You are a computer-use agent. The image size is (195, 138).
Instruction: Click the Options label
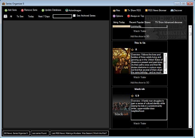click(x=119, y=16)
